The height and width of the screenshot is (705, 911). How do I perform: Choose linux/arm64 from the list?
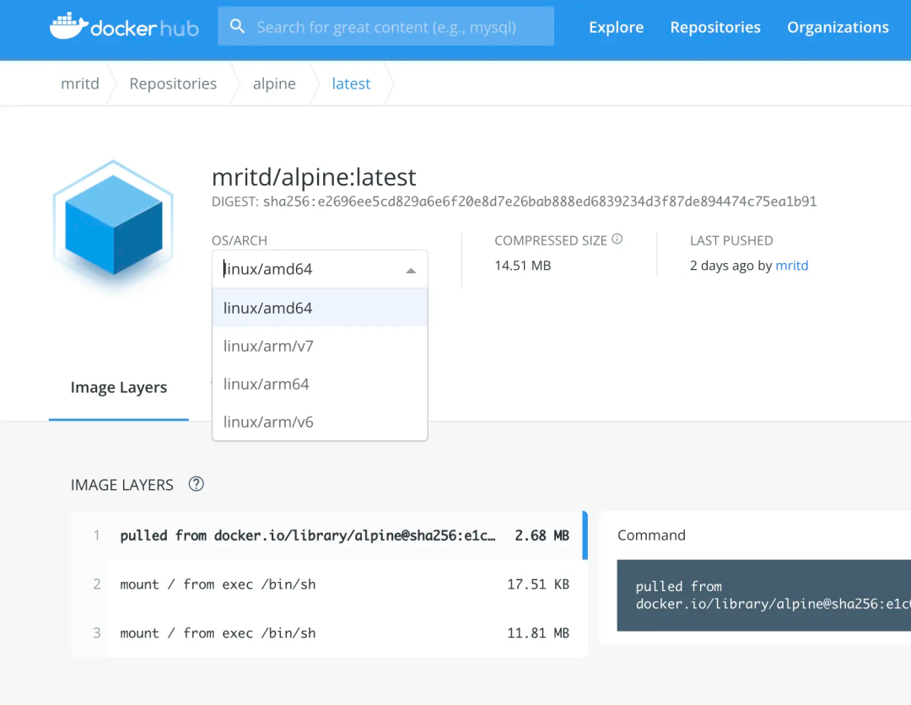click(320, 384)
